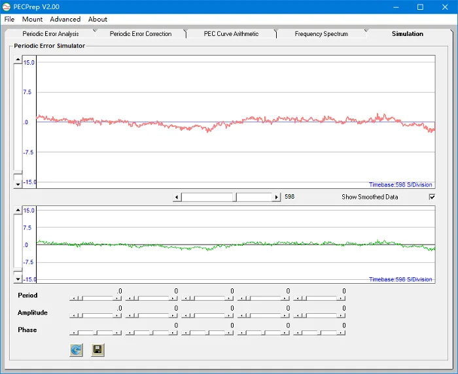Click the first Period slider track
Image resolution: width=458 pixels, height=374 pixels.
pyautogui.click(x=98, y=297)
